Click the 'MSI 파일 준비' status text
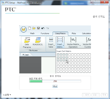Image resolution: width=110 pixels, height=99 pixels. (36, 79)
